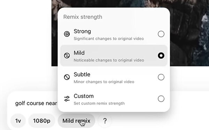Choose the Custom menu option label

click(84, 96)
